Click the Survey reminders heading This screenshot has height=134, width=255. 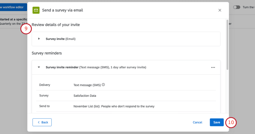click(46, 53)
